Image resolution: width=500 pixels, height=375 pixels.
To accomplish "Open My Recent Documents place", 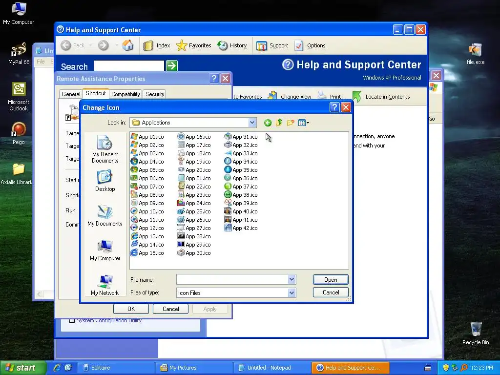I will 105,149.
